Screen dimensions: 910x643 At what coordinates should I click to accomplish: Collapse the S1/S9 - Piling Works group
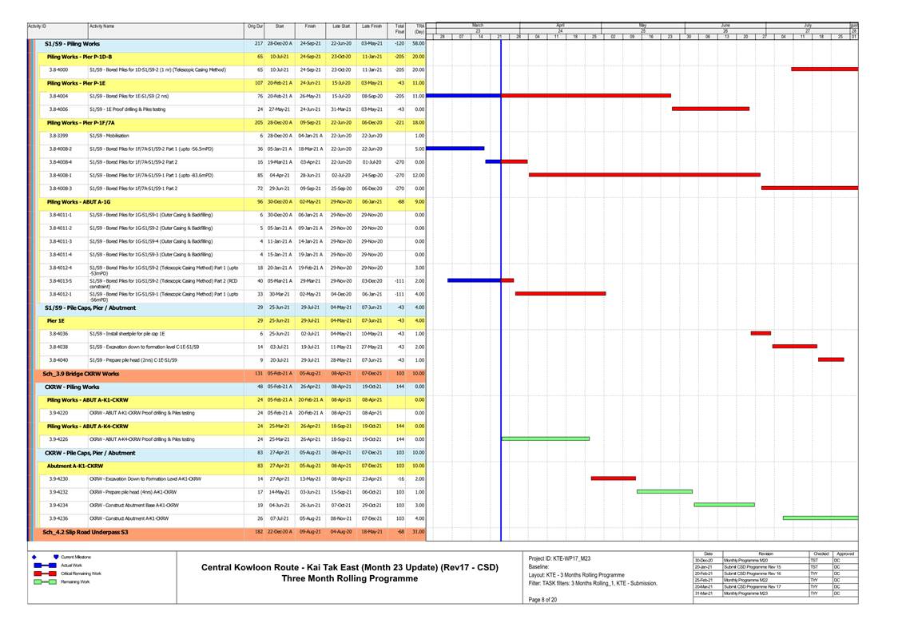(x=72, y=44)
